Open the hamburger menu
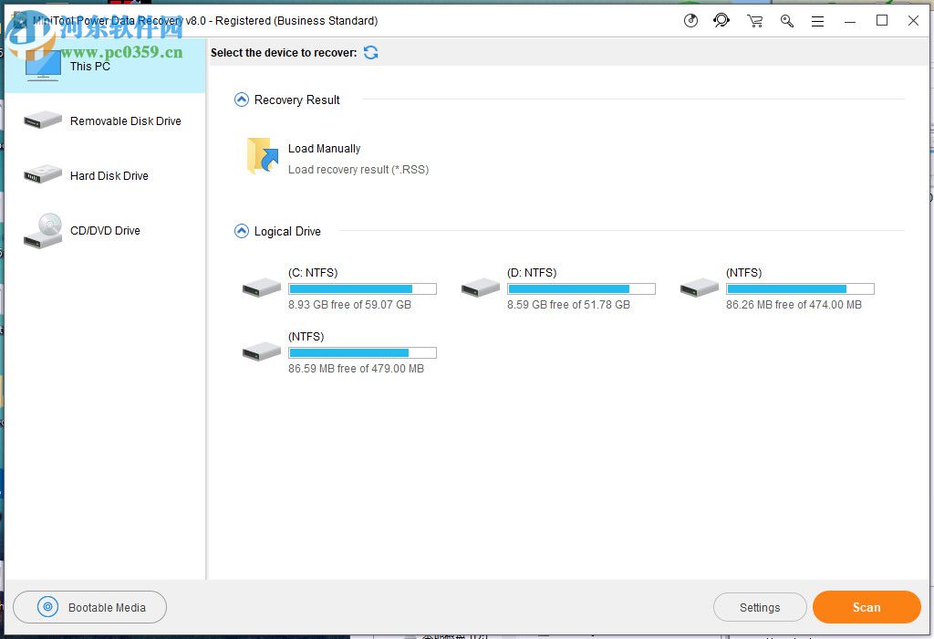 coord(818,20)
